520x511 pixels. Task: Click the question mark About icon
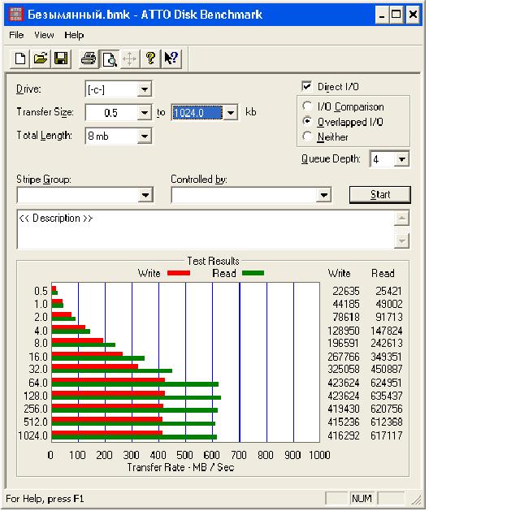tap(150, 58)
